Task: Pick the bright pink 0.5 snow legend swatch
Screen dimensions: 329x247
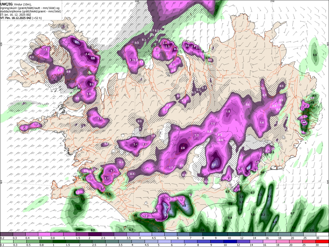Action: [44, 234]
